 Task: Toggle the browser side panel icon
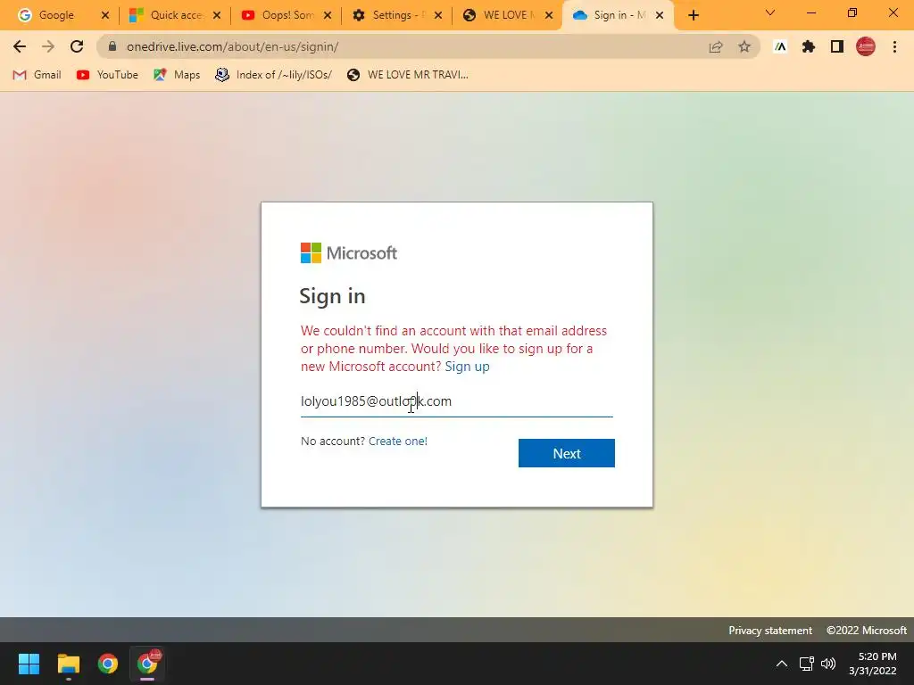click(837, 46)
